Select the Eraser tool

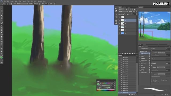pyautogui.click(x=2, y=32)
